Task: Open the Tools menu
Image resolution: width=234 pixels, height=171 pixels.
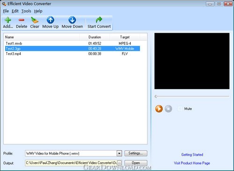Action: pyautogui.click(x=26, y=11)
